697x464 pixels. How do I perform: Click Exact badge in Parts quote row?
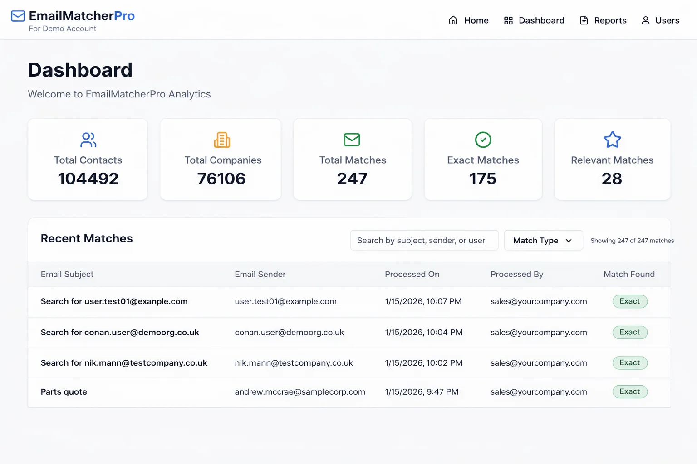pyautogui.click(x=630, y=391)
